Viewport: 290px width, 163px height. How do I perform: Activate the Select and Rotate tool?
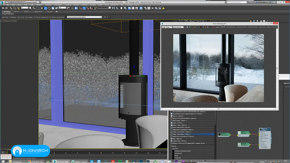(49, 8)
